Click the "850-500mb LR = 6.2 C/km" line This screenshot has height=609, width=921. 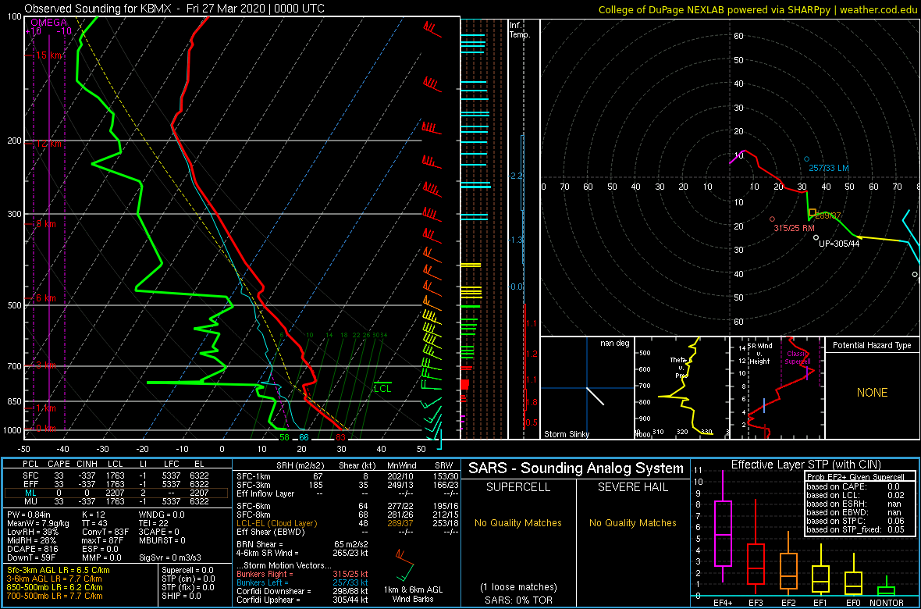coord(54,587)
